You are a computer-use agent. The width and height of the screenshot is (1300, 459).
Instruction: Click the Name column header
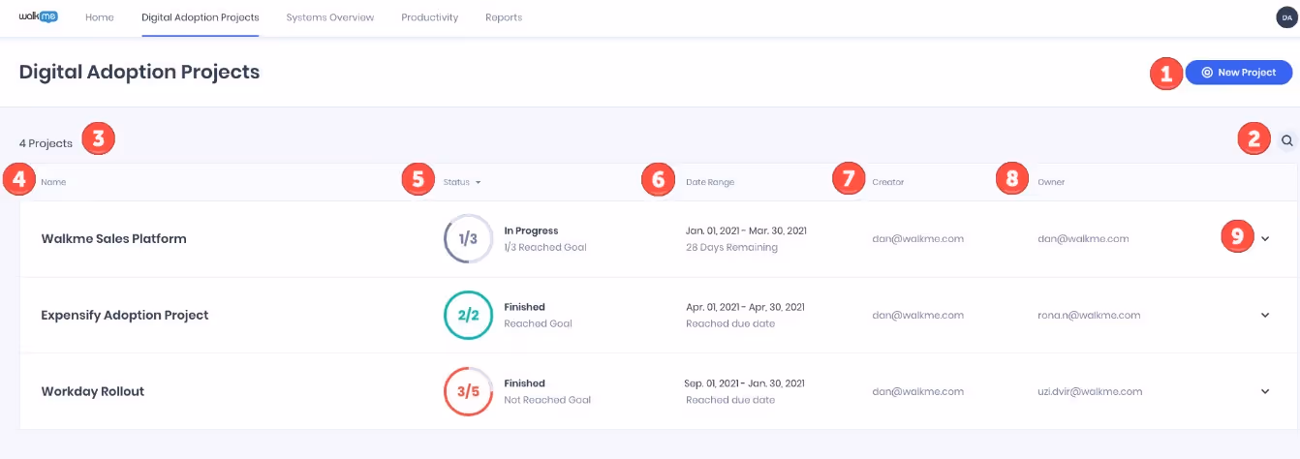(x=53, y=182)
